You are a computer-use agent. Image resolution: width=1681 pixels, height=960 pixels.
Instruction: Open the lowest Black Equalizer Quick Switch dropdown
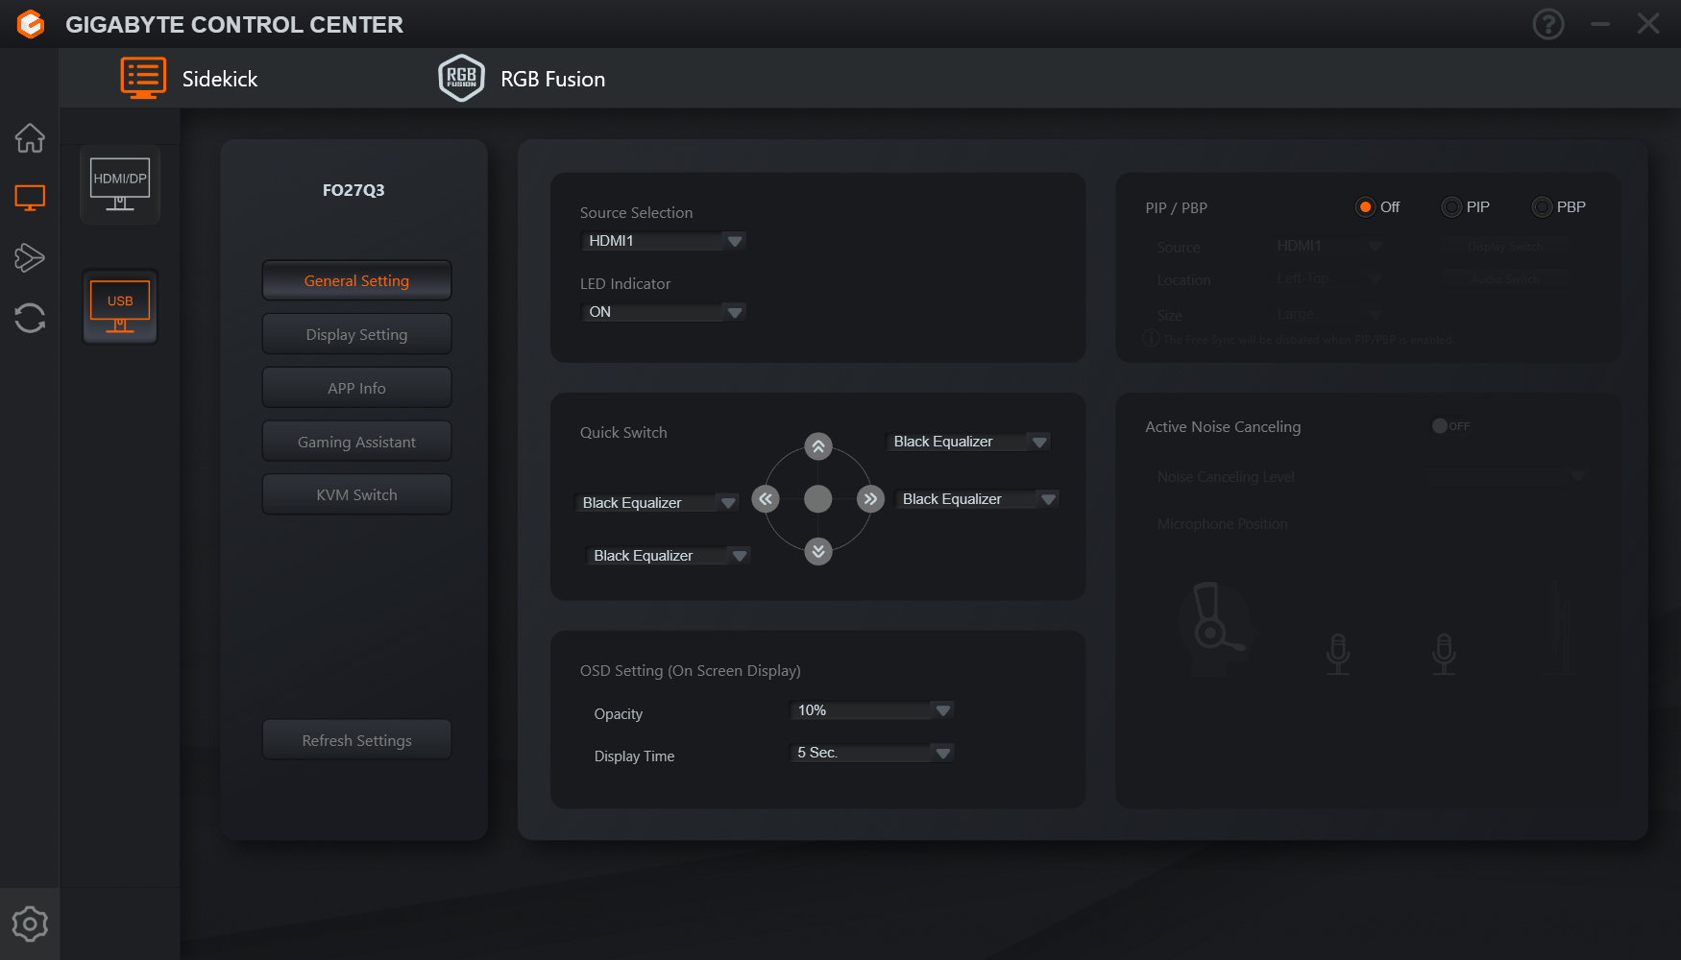[669, 556]
